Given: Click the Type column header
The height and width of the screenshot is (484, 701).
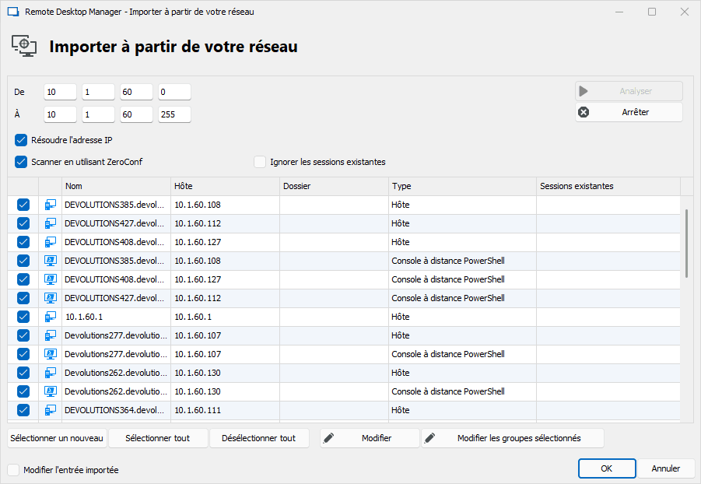Looking at the screenshot, I should (x=461, y=186).
